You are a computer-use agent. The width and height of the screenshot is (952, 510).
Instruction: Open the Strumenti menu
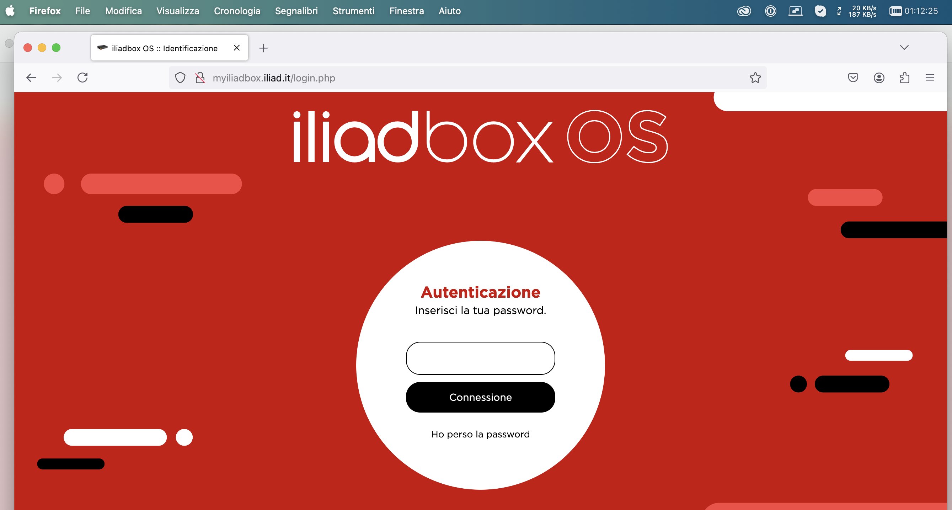[353, 11]
